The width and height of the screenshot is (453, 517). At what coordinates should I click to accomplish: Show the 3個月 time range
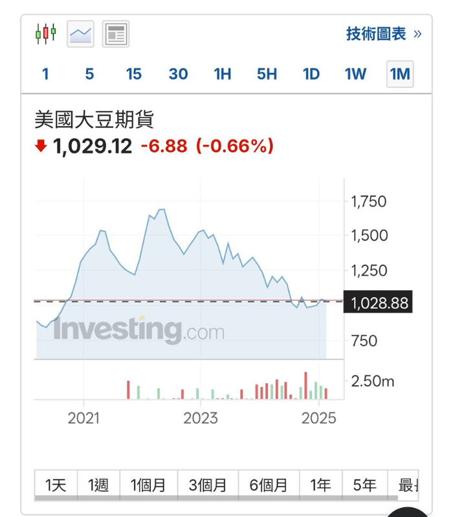click(x=208, y=485)
